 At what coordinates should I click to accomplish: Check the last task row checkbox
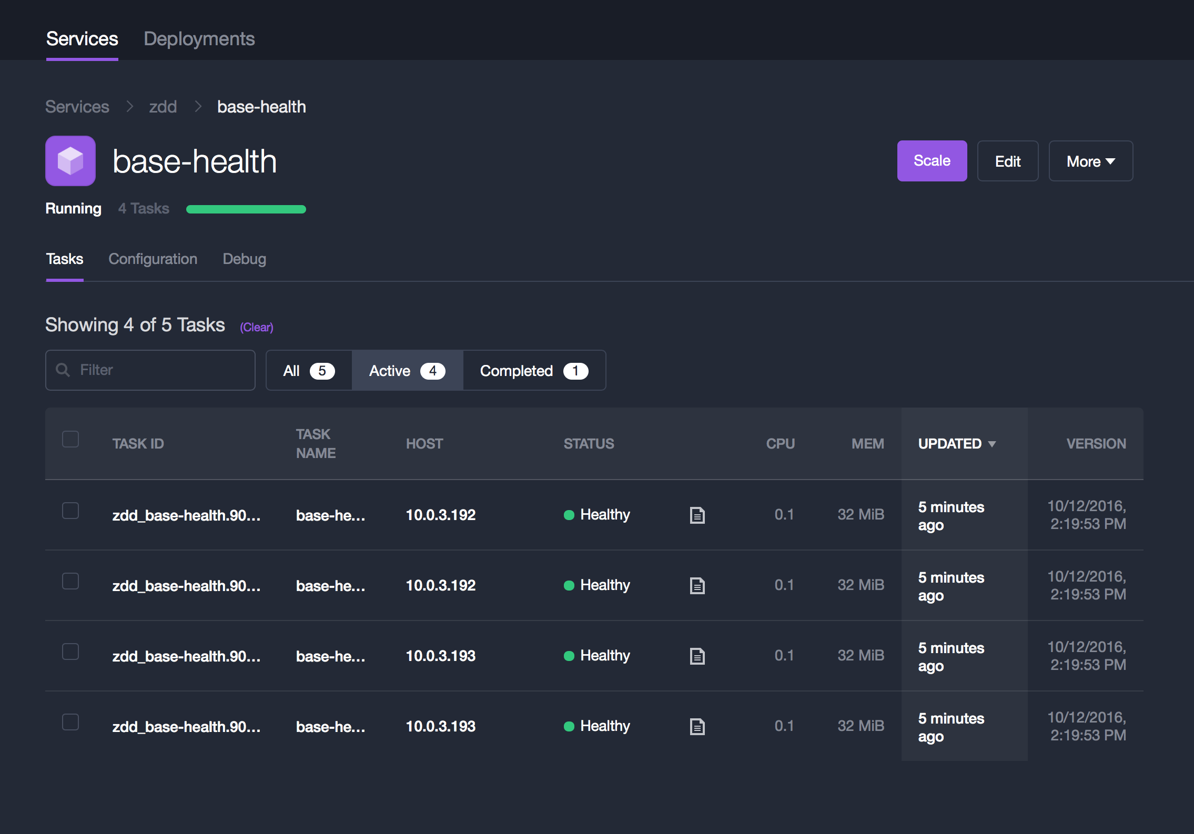tap(70, 722)
